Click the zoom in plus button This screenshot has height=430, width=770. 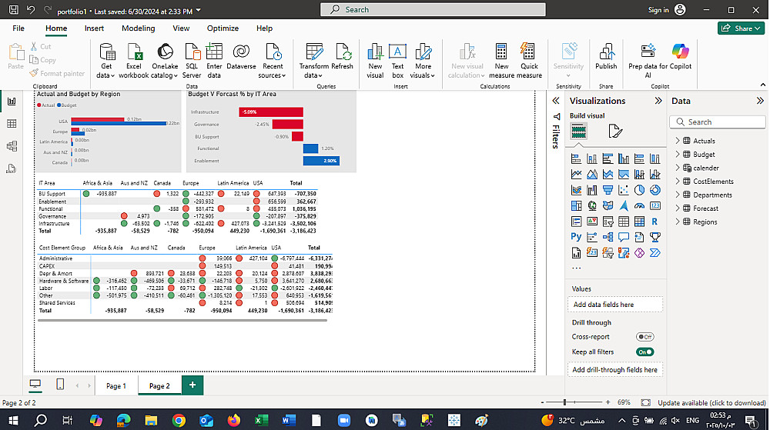click(x=608, y=402)
